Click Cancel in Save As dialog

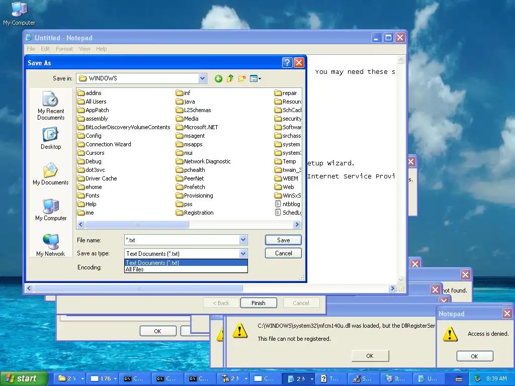(283, 253)
